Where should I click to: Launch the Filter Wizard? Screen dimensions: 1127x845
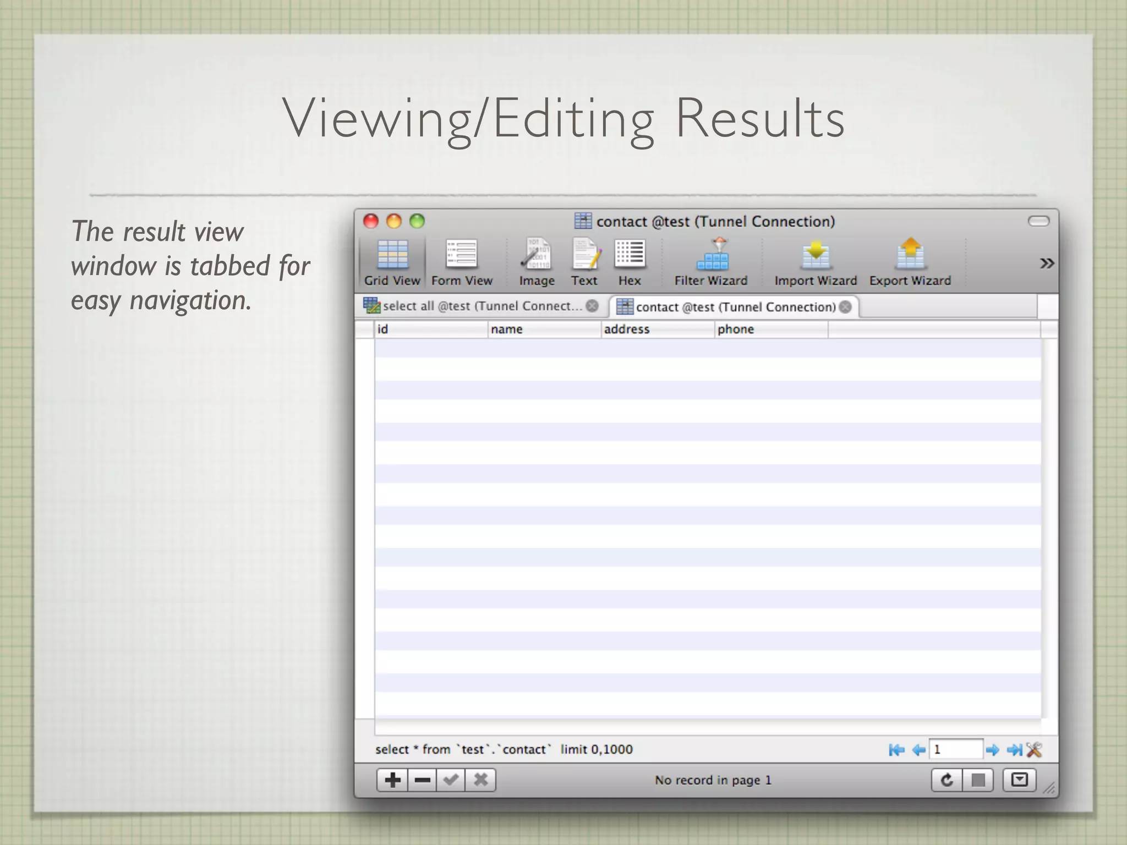711,263
